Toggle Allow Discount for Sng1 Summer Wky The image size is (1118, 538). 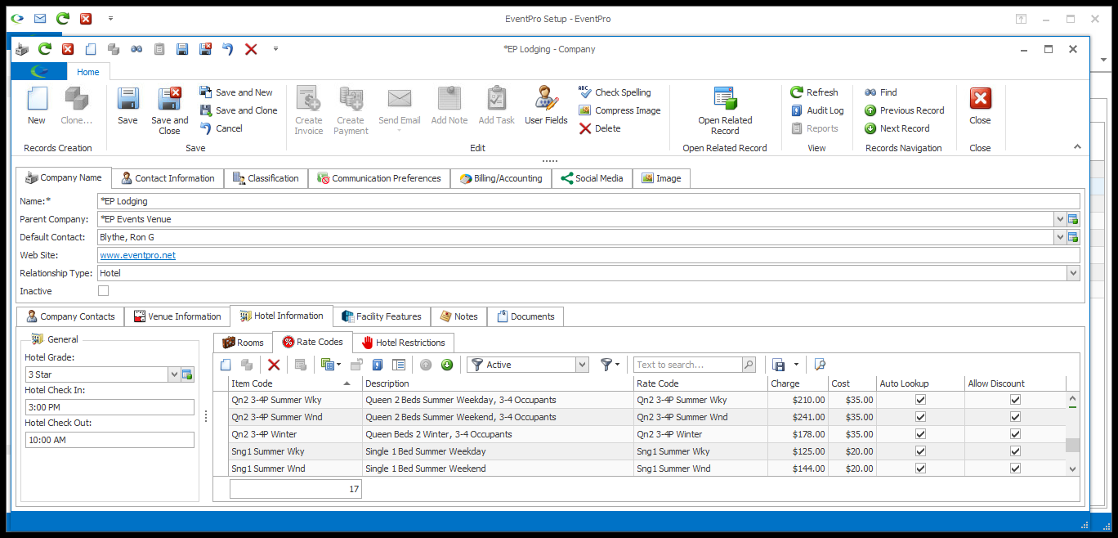click(1015, 451)
